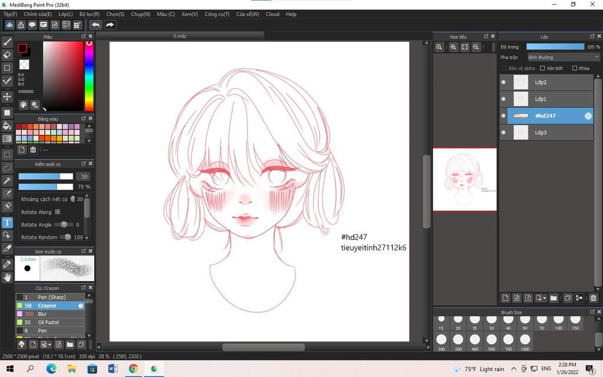Open the Pha trộn blend mode dropdown
Viewport: 603px width, 377px height.
pos(564,57)
